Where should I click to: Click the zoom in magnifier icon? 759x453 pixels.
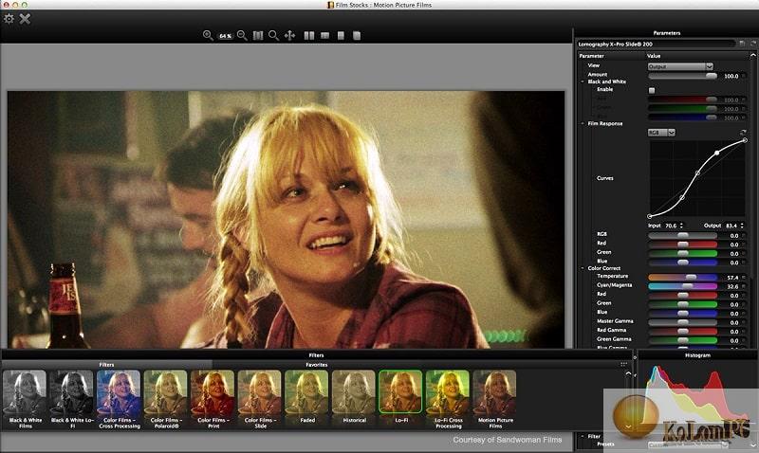point(208,35)
